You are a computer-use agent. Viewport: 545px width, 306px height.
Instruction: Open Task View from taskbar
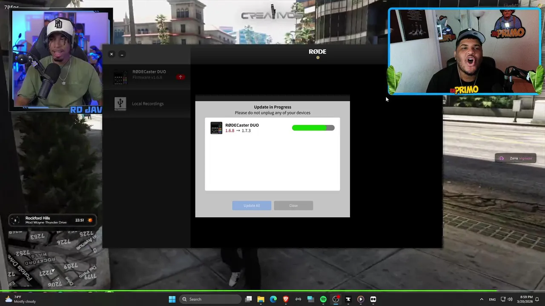click(x=249, y=299)
